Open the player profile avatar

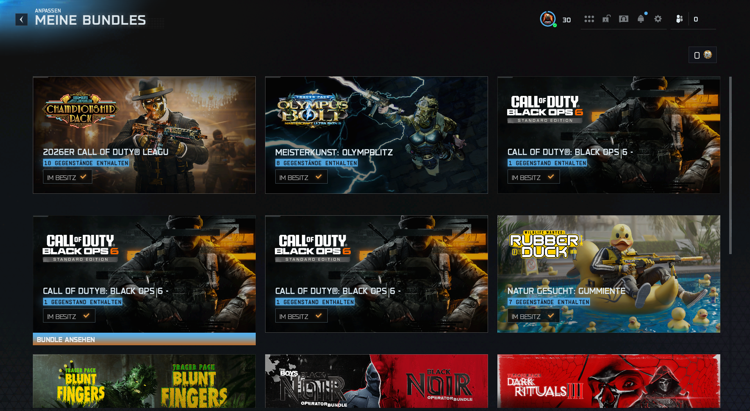coord(548,19)
